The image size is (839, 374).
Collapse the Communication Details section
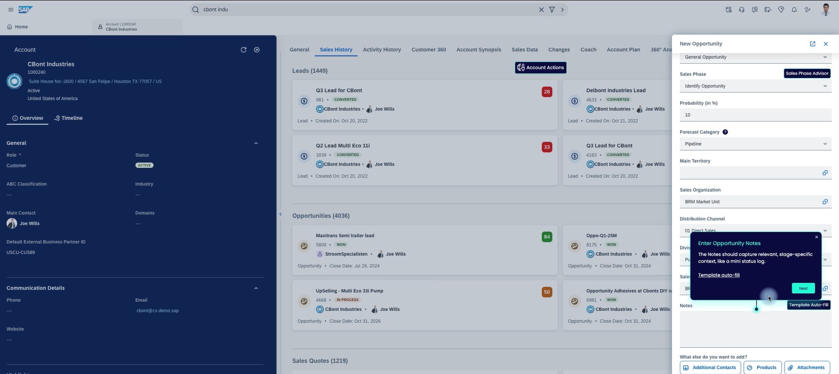coord(256,289)
